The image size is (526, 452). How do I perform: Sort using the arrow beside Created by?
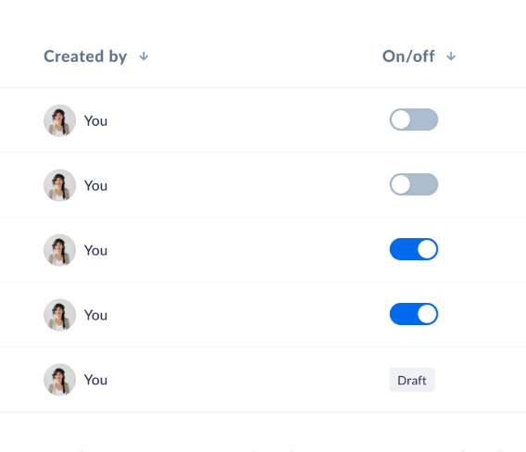tap(144, 56)
